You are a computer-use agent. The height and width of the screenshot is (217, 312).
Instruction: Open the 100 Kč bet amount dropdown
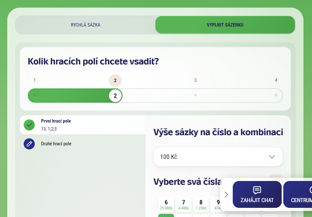[218, 156]
